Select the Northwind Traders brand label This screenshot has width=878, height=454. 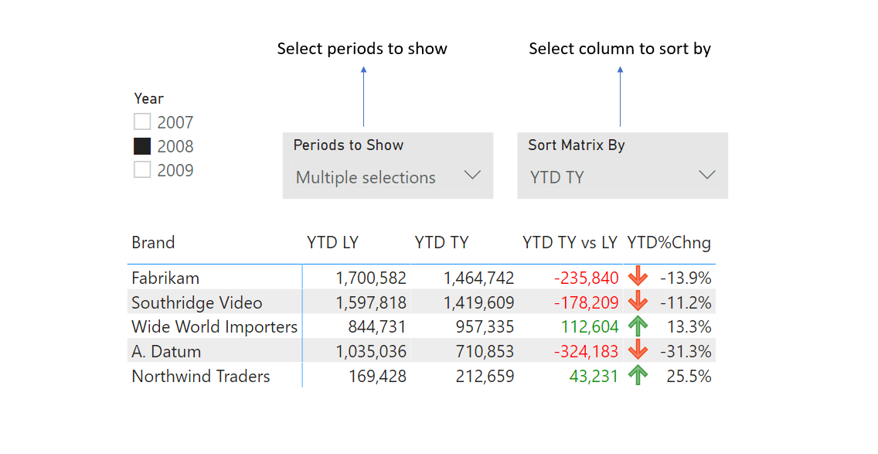point(200,376)
